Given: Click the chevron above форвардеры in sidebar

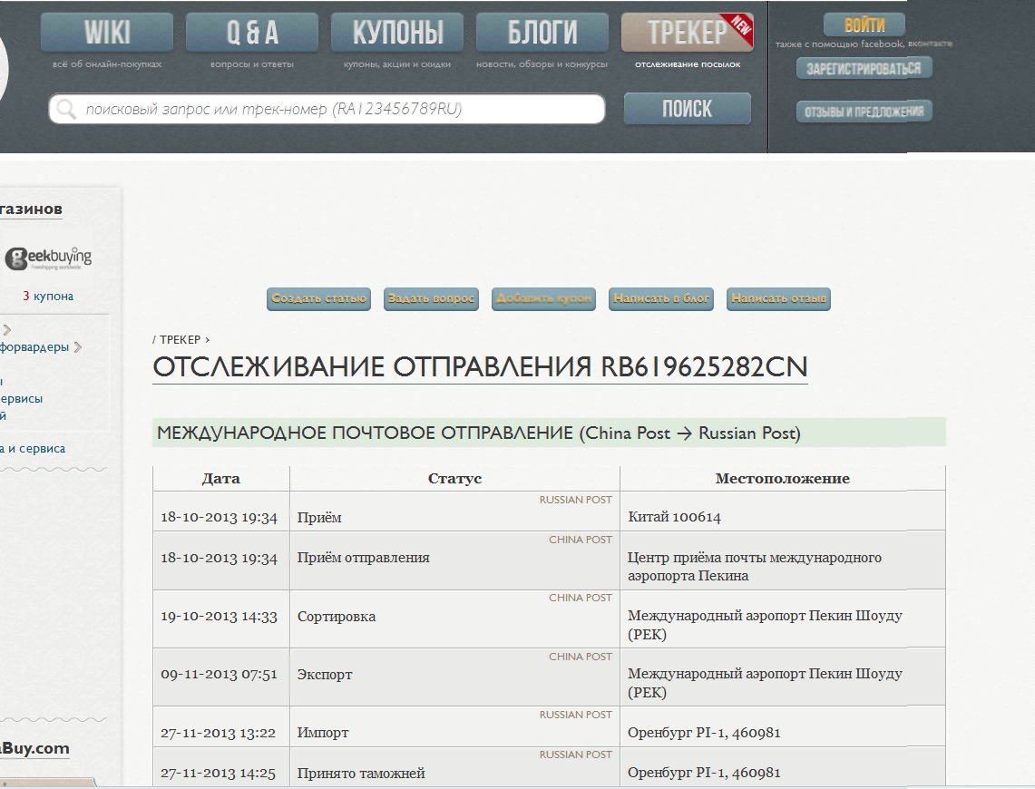Looking at the screenshot, I should pyautogui.click(x=7, y=330).
